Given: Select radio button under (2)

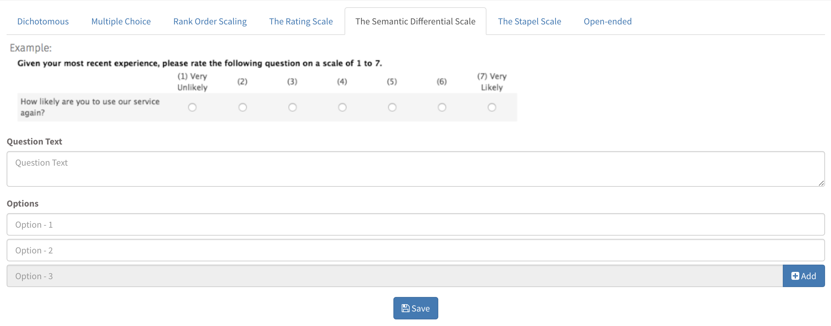Looking at the screenshot, I should pyautogui.click(x=243, y=107).
